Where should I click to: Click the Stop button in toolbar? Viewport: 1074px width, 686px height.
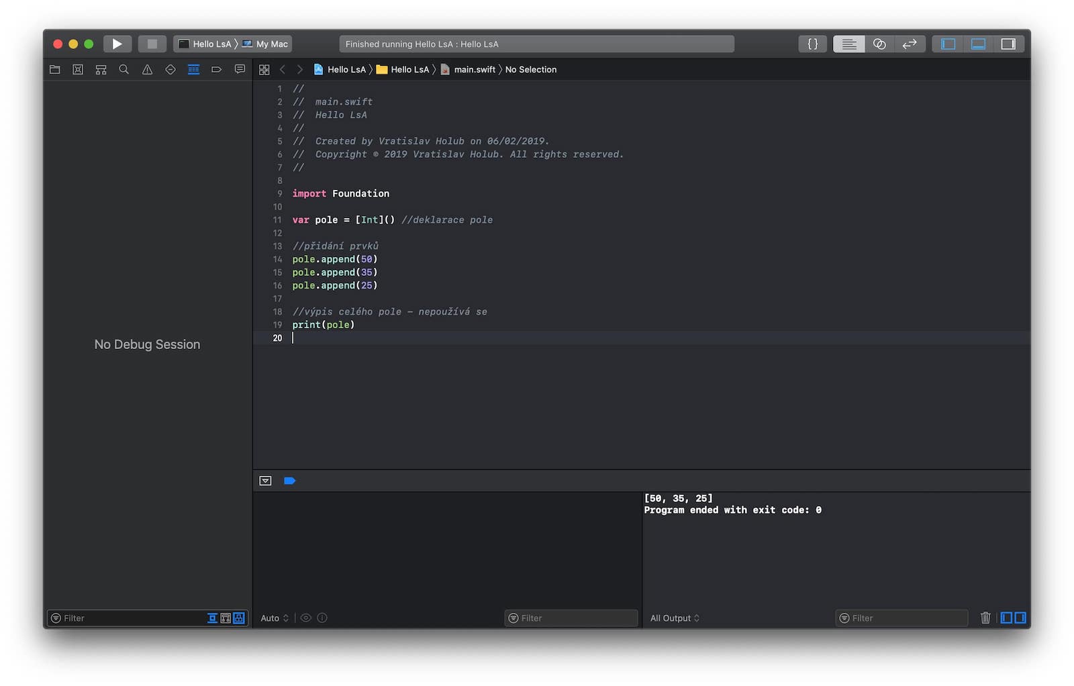[x=152, y=44]
